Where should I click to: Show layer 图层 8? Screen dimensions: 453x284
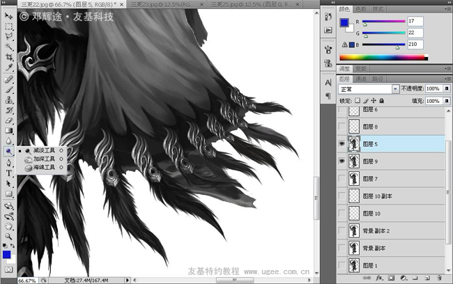click(x=341, y=127)
